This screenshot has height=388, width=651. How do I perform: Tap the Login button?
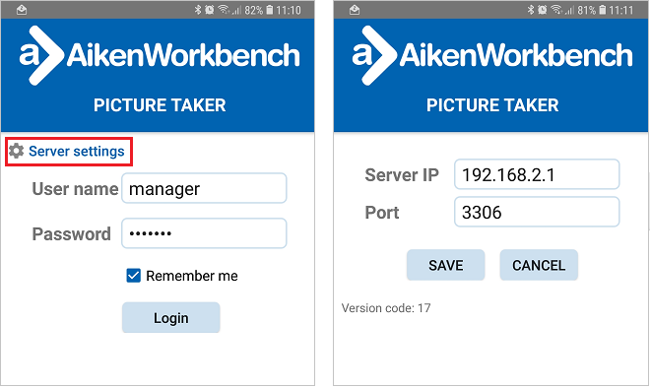point(171,318)
